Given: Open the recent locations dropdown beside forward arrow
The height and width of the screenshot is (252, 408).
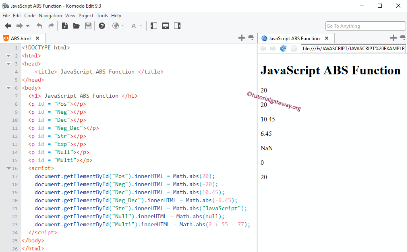Looking at the screenshot, I should (28, 26).
